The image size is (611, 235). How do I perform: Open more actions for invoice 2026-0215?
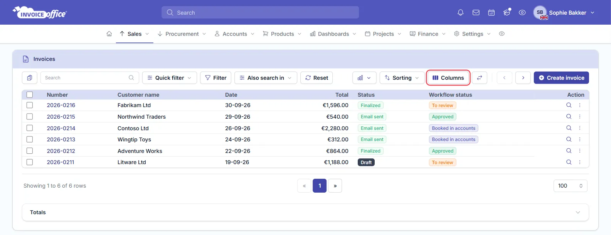(x=580, y=116)
